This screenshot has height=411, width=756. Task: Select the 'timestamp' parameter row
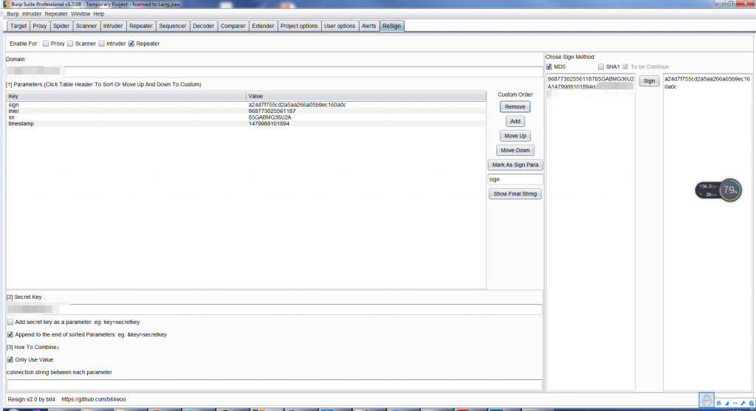pyautogui.click(x=246, y=123)
